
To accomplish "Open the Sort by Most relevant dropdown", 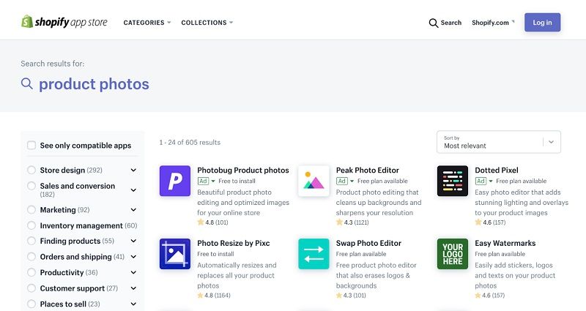I will click(x=499, y=142).
